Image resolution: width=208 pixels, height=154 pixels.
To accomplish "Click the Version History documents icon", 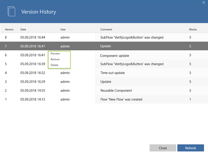I will click(11, 11).
